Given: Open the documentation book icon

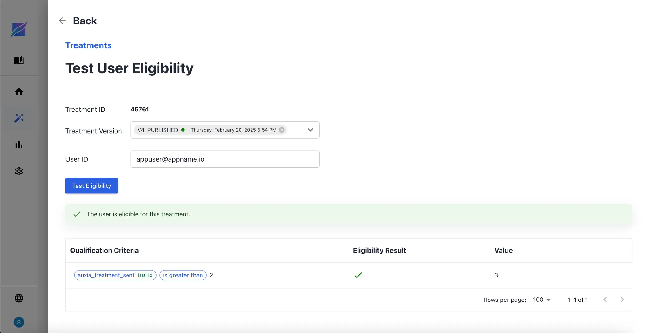Looking at the screenshot, I should coord(19,60).
